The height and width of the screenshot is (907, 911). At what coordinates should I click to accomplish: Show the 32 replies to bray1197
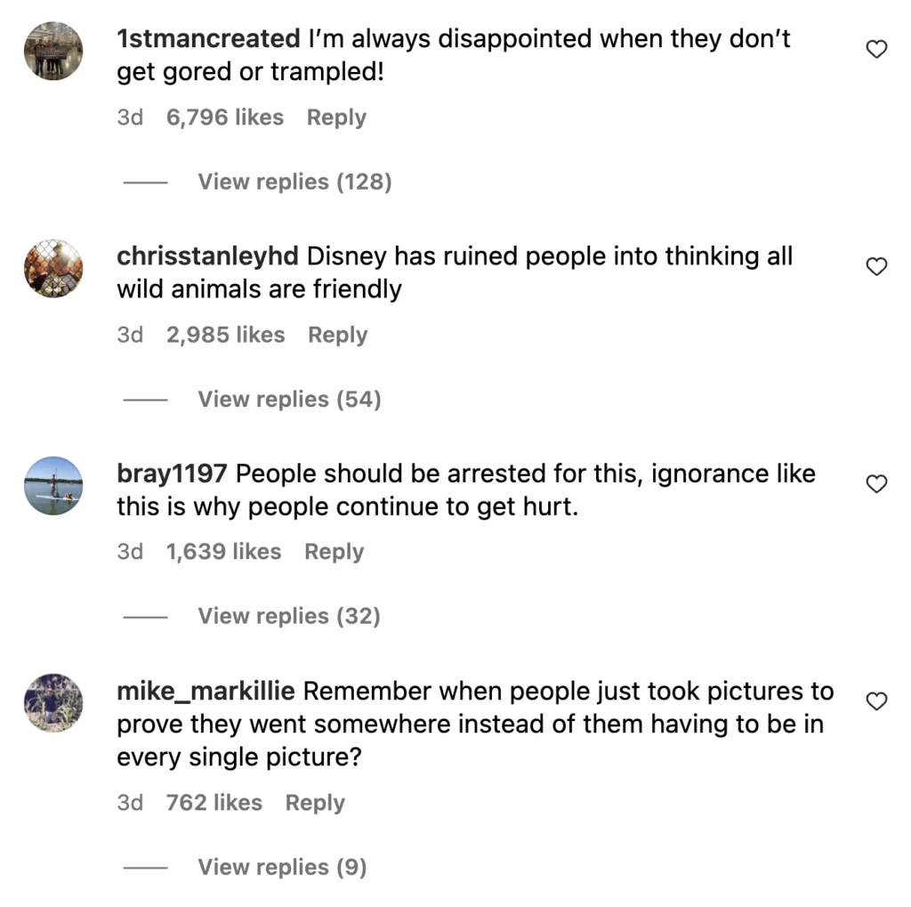(289, 616)
